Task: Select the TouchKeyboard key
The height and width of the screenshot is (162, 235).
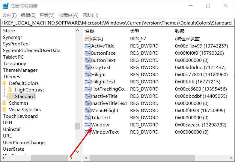Action: 20,116
